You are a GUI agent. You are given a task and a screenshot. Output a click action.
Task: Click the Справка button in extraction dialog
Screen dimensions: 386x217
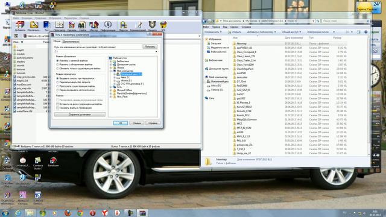(153, 123)
